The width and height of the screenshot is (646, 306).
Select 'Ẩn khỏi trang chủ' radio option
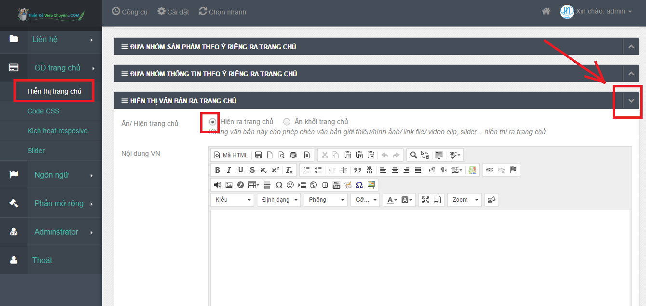tap(287, 122)
